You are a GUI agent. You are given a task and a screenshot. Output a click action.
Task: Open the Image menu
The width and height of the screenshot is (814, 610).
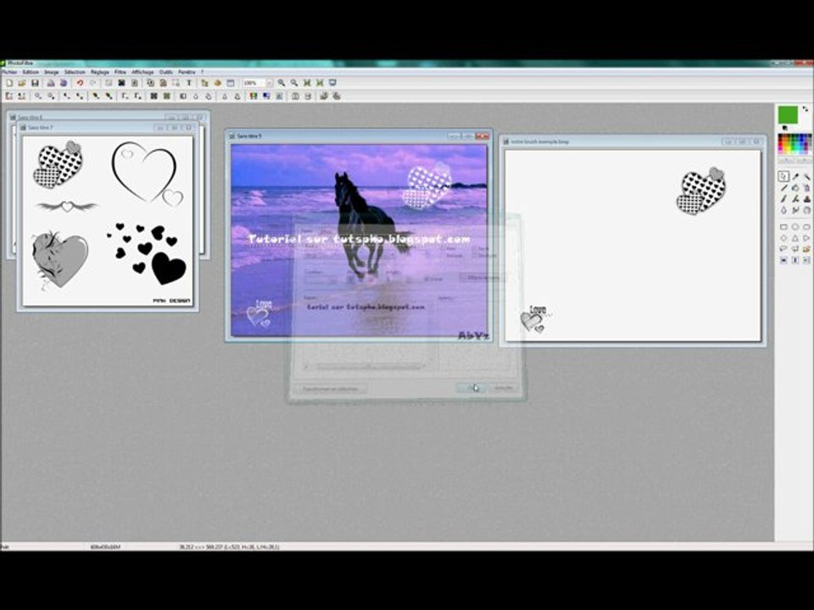click(x=52, y=72)
